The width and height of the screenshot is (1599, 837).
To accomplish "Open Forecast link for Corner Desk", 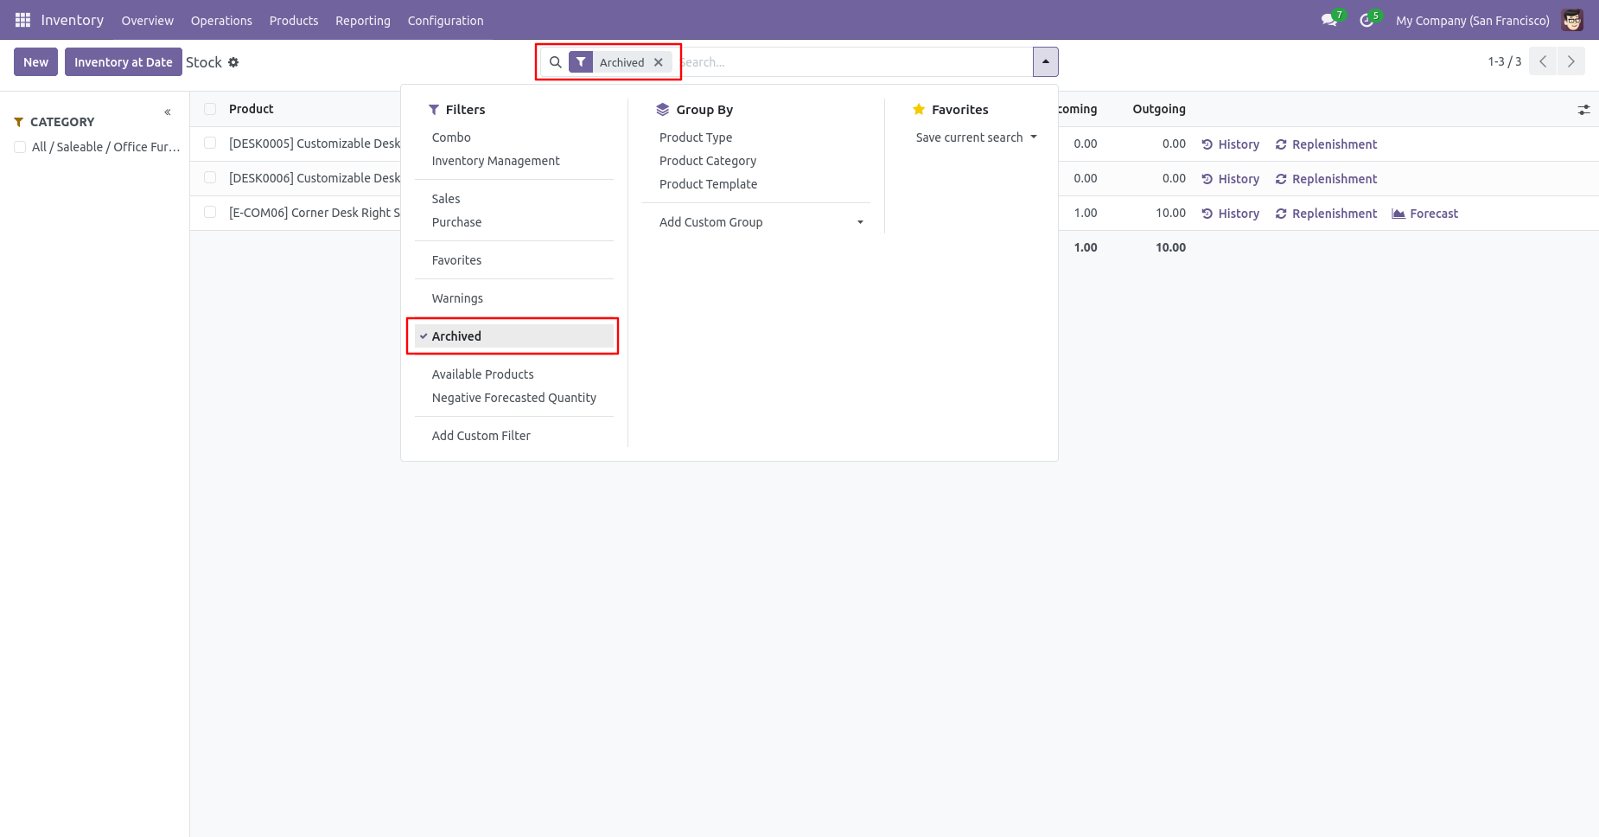I will tap(1424, 214).
